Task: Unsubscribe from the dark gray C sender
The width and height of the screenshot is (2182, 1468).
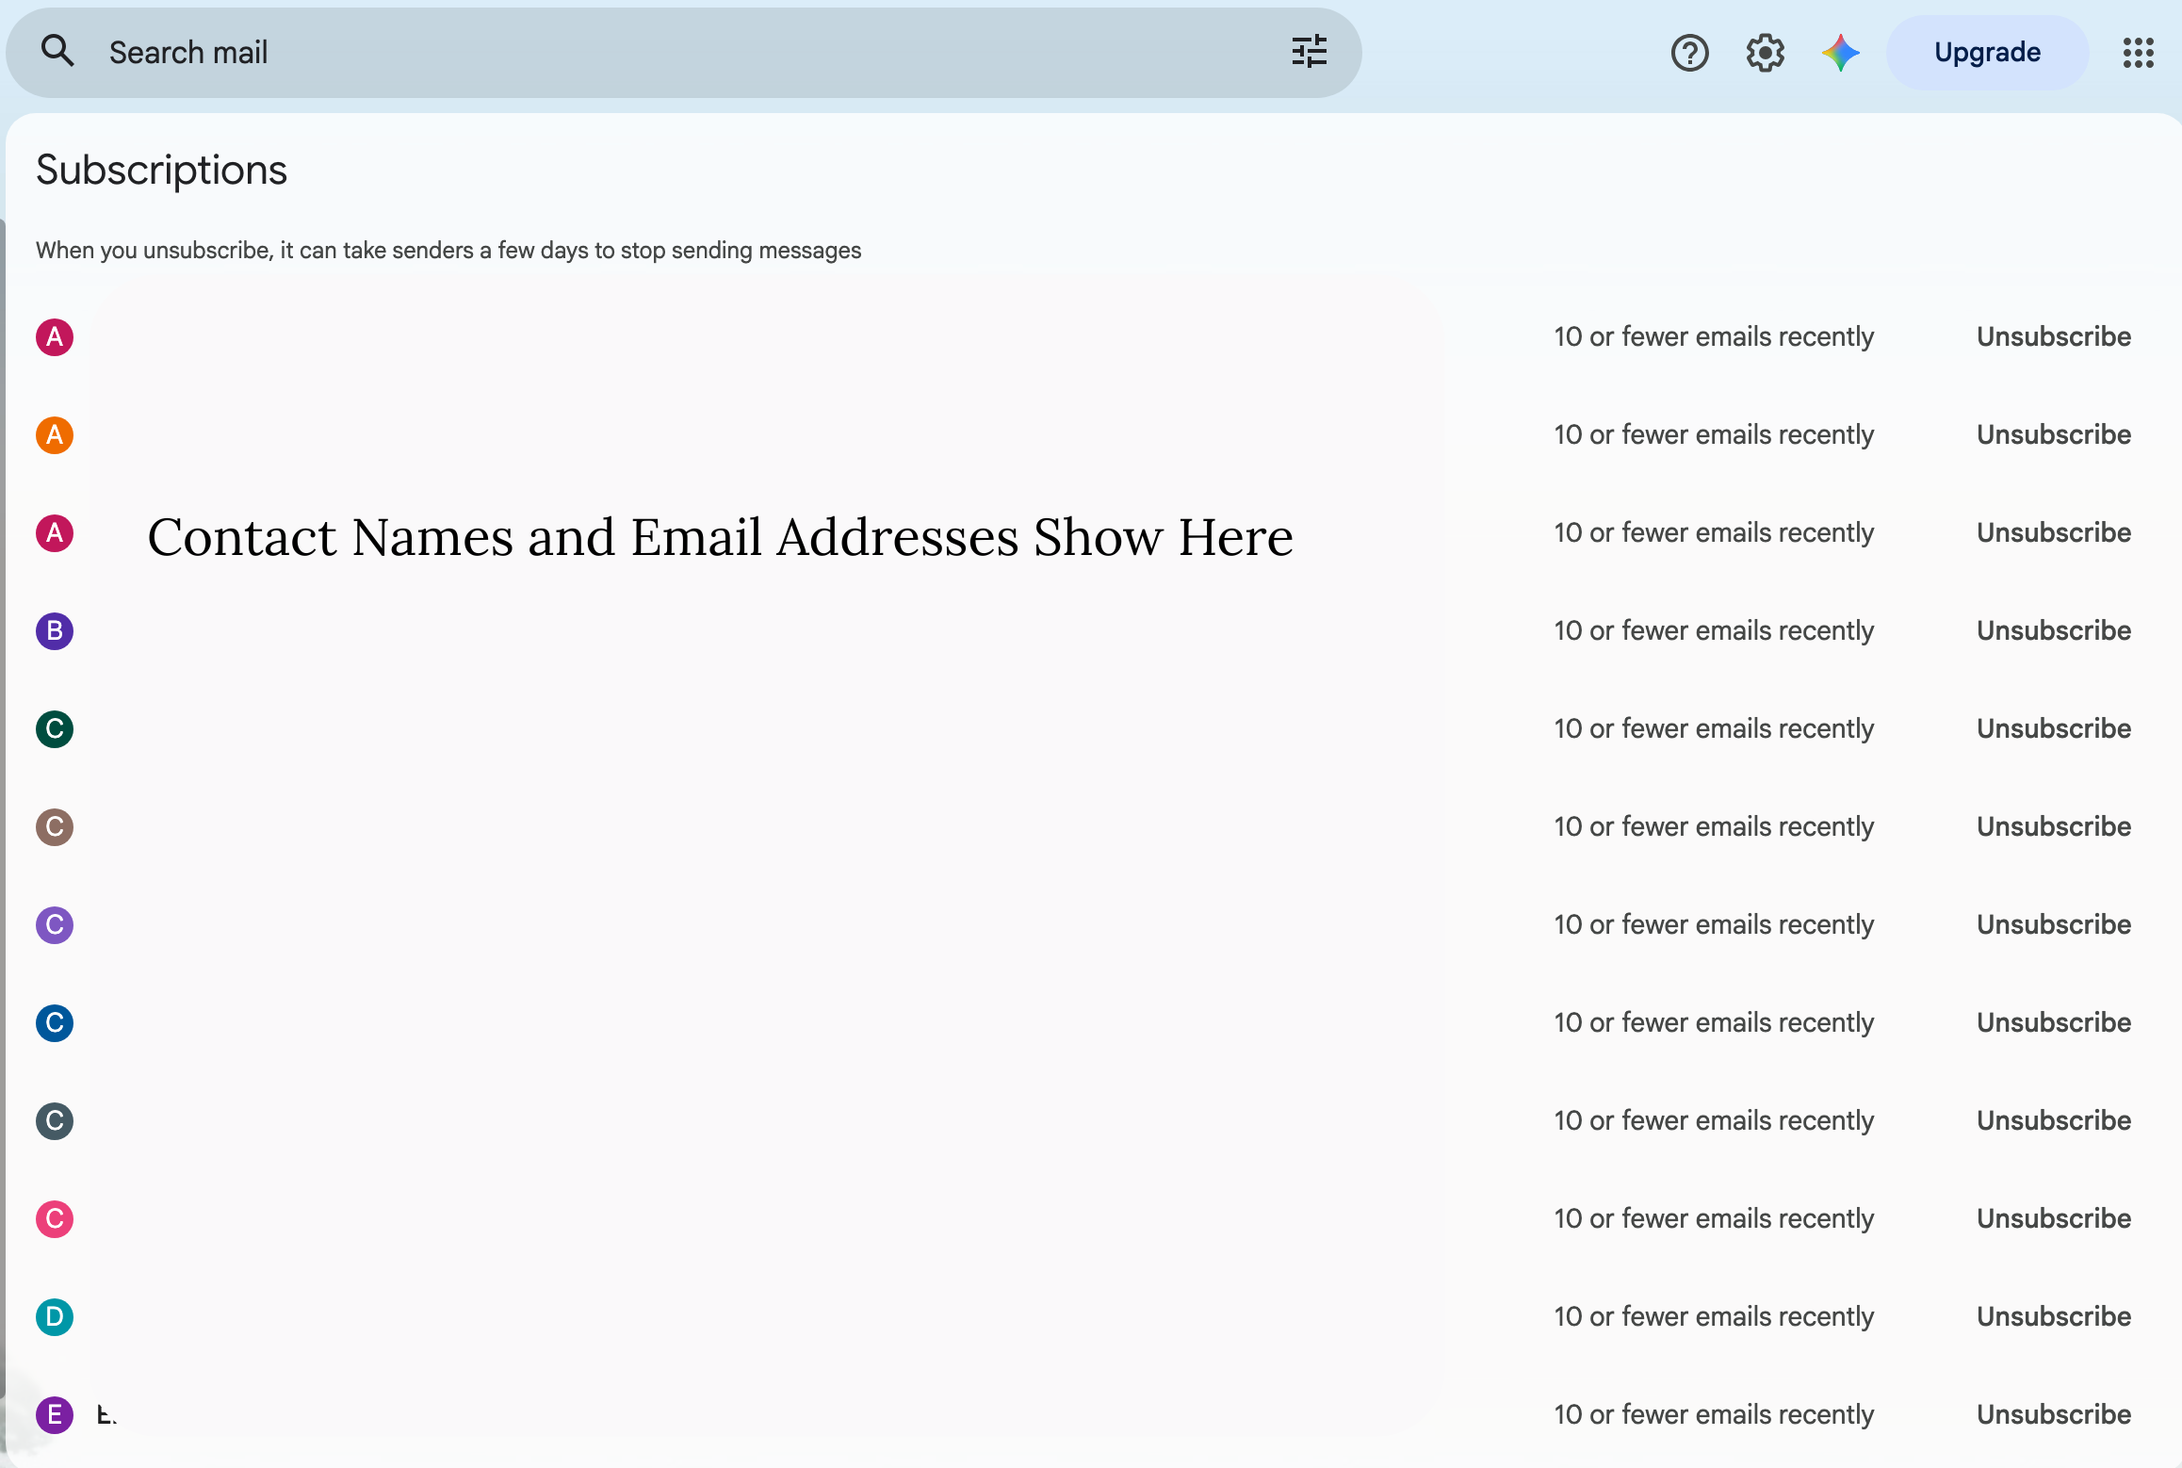Action: (2054, 1120)
